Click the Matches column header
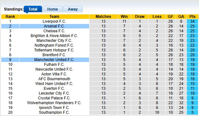199x116 pixels. point(103,17)
